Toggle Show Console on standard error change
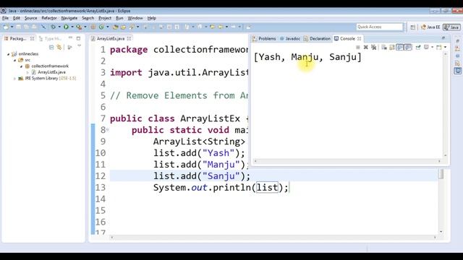This screenshot has width=463, height=260. coord(408,47)
